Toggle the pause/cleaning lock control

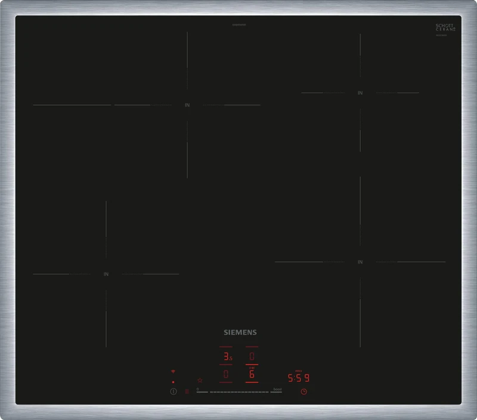pos(187,391)
